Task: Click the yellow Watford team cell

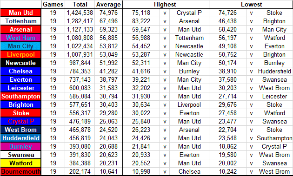Action: click(x=20, y=163)
